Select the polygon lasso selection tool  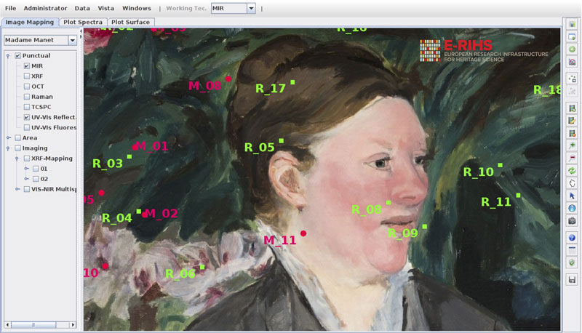(x=572, y=183)
